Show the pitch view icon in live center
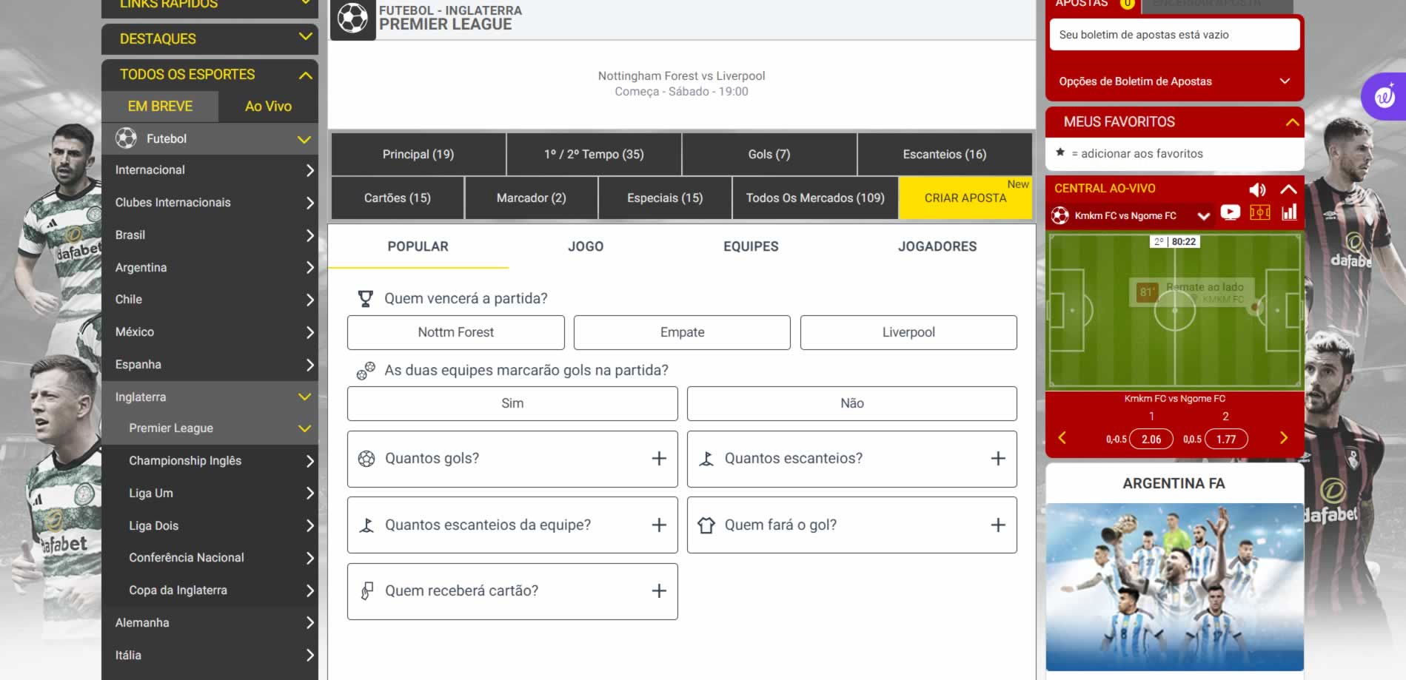The image size is (1406, 680). click(1259, 213)
